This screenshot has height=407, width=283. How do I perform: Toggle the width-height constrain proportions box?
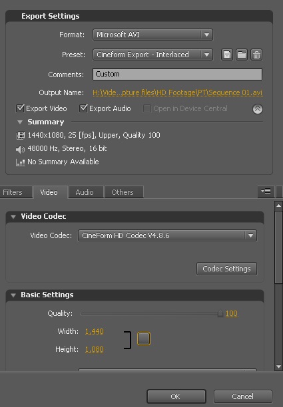[144, 339]
